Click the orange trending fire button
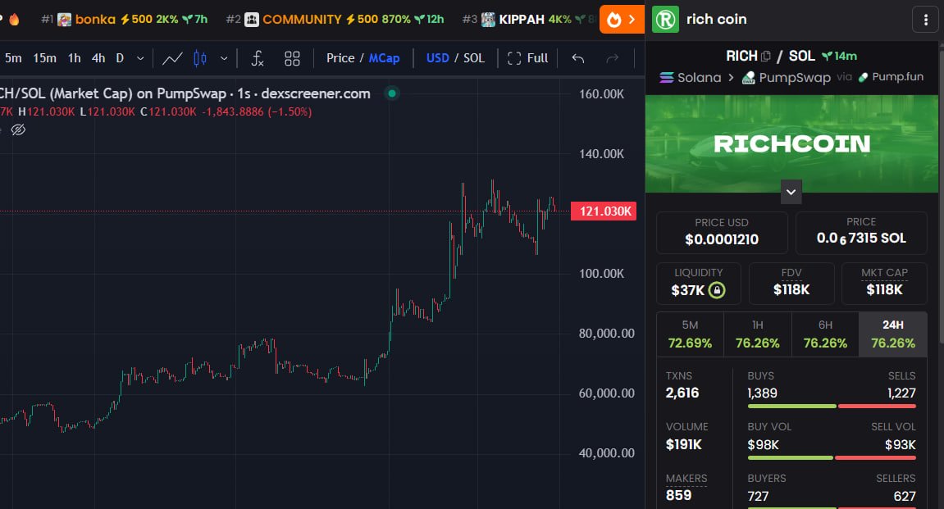The height and width of the screenshot is (509, 944). (x=622, y=20)
